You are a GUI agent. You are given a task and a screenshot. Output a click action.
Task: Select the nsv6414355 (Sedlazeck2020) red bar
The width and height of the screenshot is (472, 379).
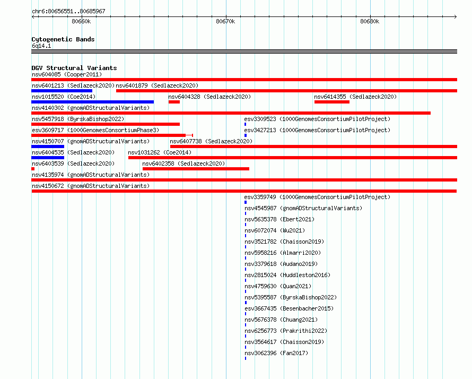[x=331, y=102]
